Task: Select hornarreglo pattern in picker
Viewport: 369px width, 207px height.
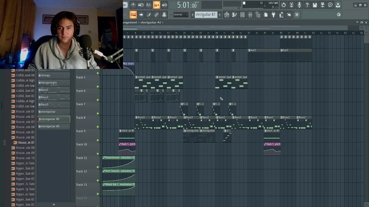Action: pyautogui.click(x=54, y=83)
